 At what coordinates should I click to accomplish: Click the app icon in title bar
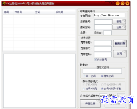click(4, 4)
